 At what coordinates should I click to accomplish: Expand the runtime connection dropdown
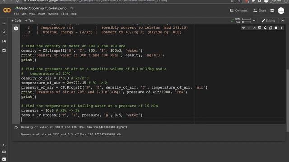[x=254, y=21]
